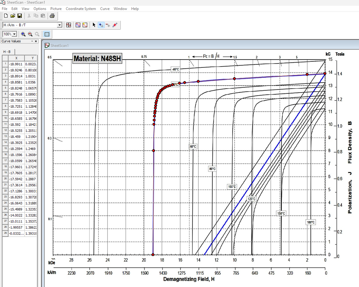Image resolution: width=359 pixels, height=287 pixels.
Task: Open the H /A/m - B /T dropdown
Action: [59, 25]
